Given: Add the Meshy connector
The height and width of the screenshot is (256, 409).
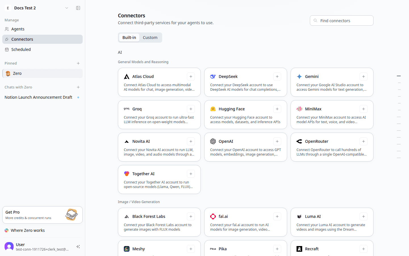Looking at the screenshot, I should point(191,249).
